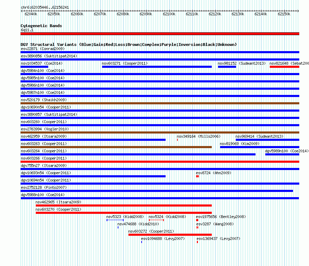The image size is (309, 266).
Task: Click the thin red nsv5324 glyph
Action: (x=157, y=220)
